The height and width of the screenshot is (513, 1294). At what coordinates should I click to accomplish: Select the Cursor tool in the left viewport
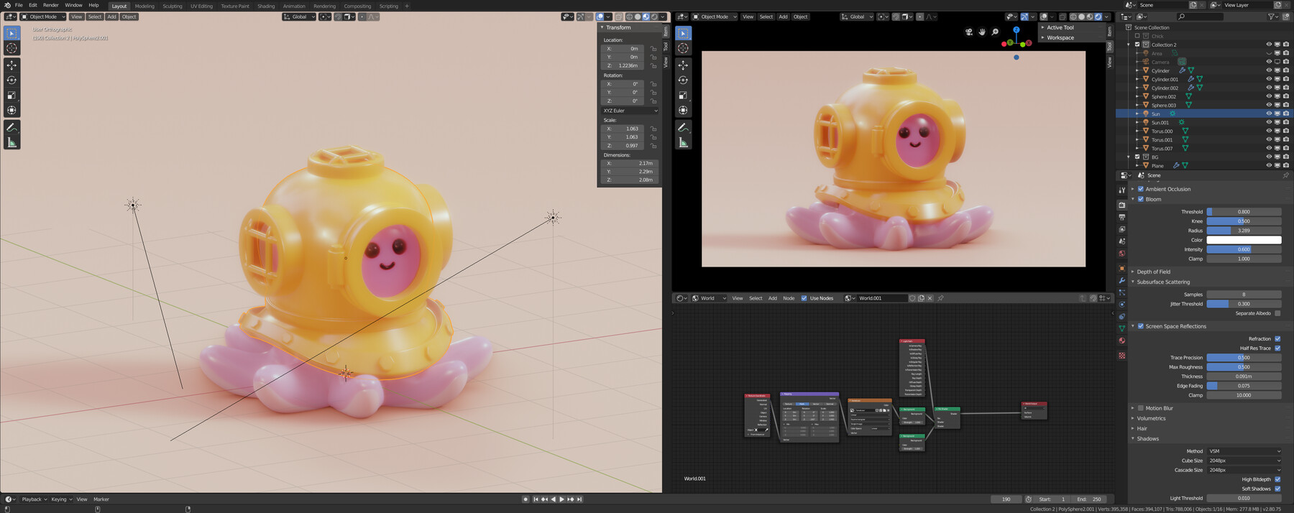(12, 48)
